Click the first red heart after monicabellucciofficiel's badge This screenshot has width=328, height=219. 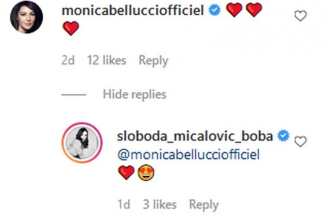coord(234,10)
